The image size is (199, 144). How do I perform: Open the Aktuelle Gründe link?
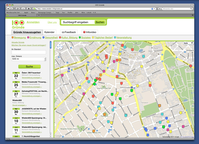pos(18,42)
